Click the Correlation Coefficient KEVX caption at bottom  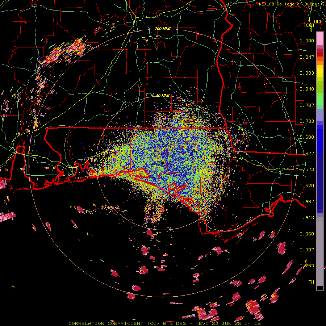coord(164,323)
